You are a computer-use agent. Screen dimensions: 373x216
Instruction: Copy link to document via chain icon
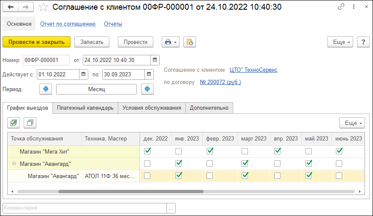(341, 7)
